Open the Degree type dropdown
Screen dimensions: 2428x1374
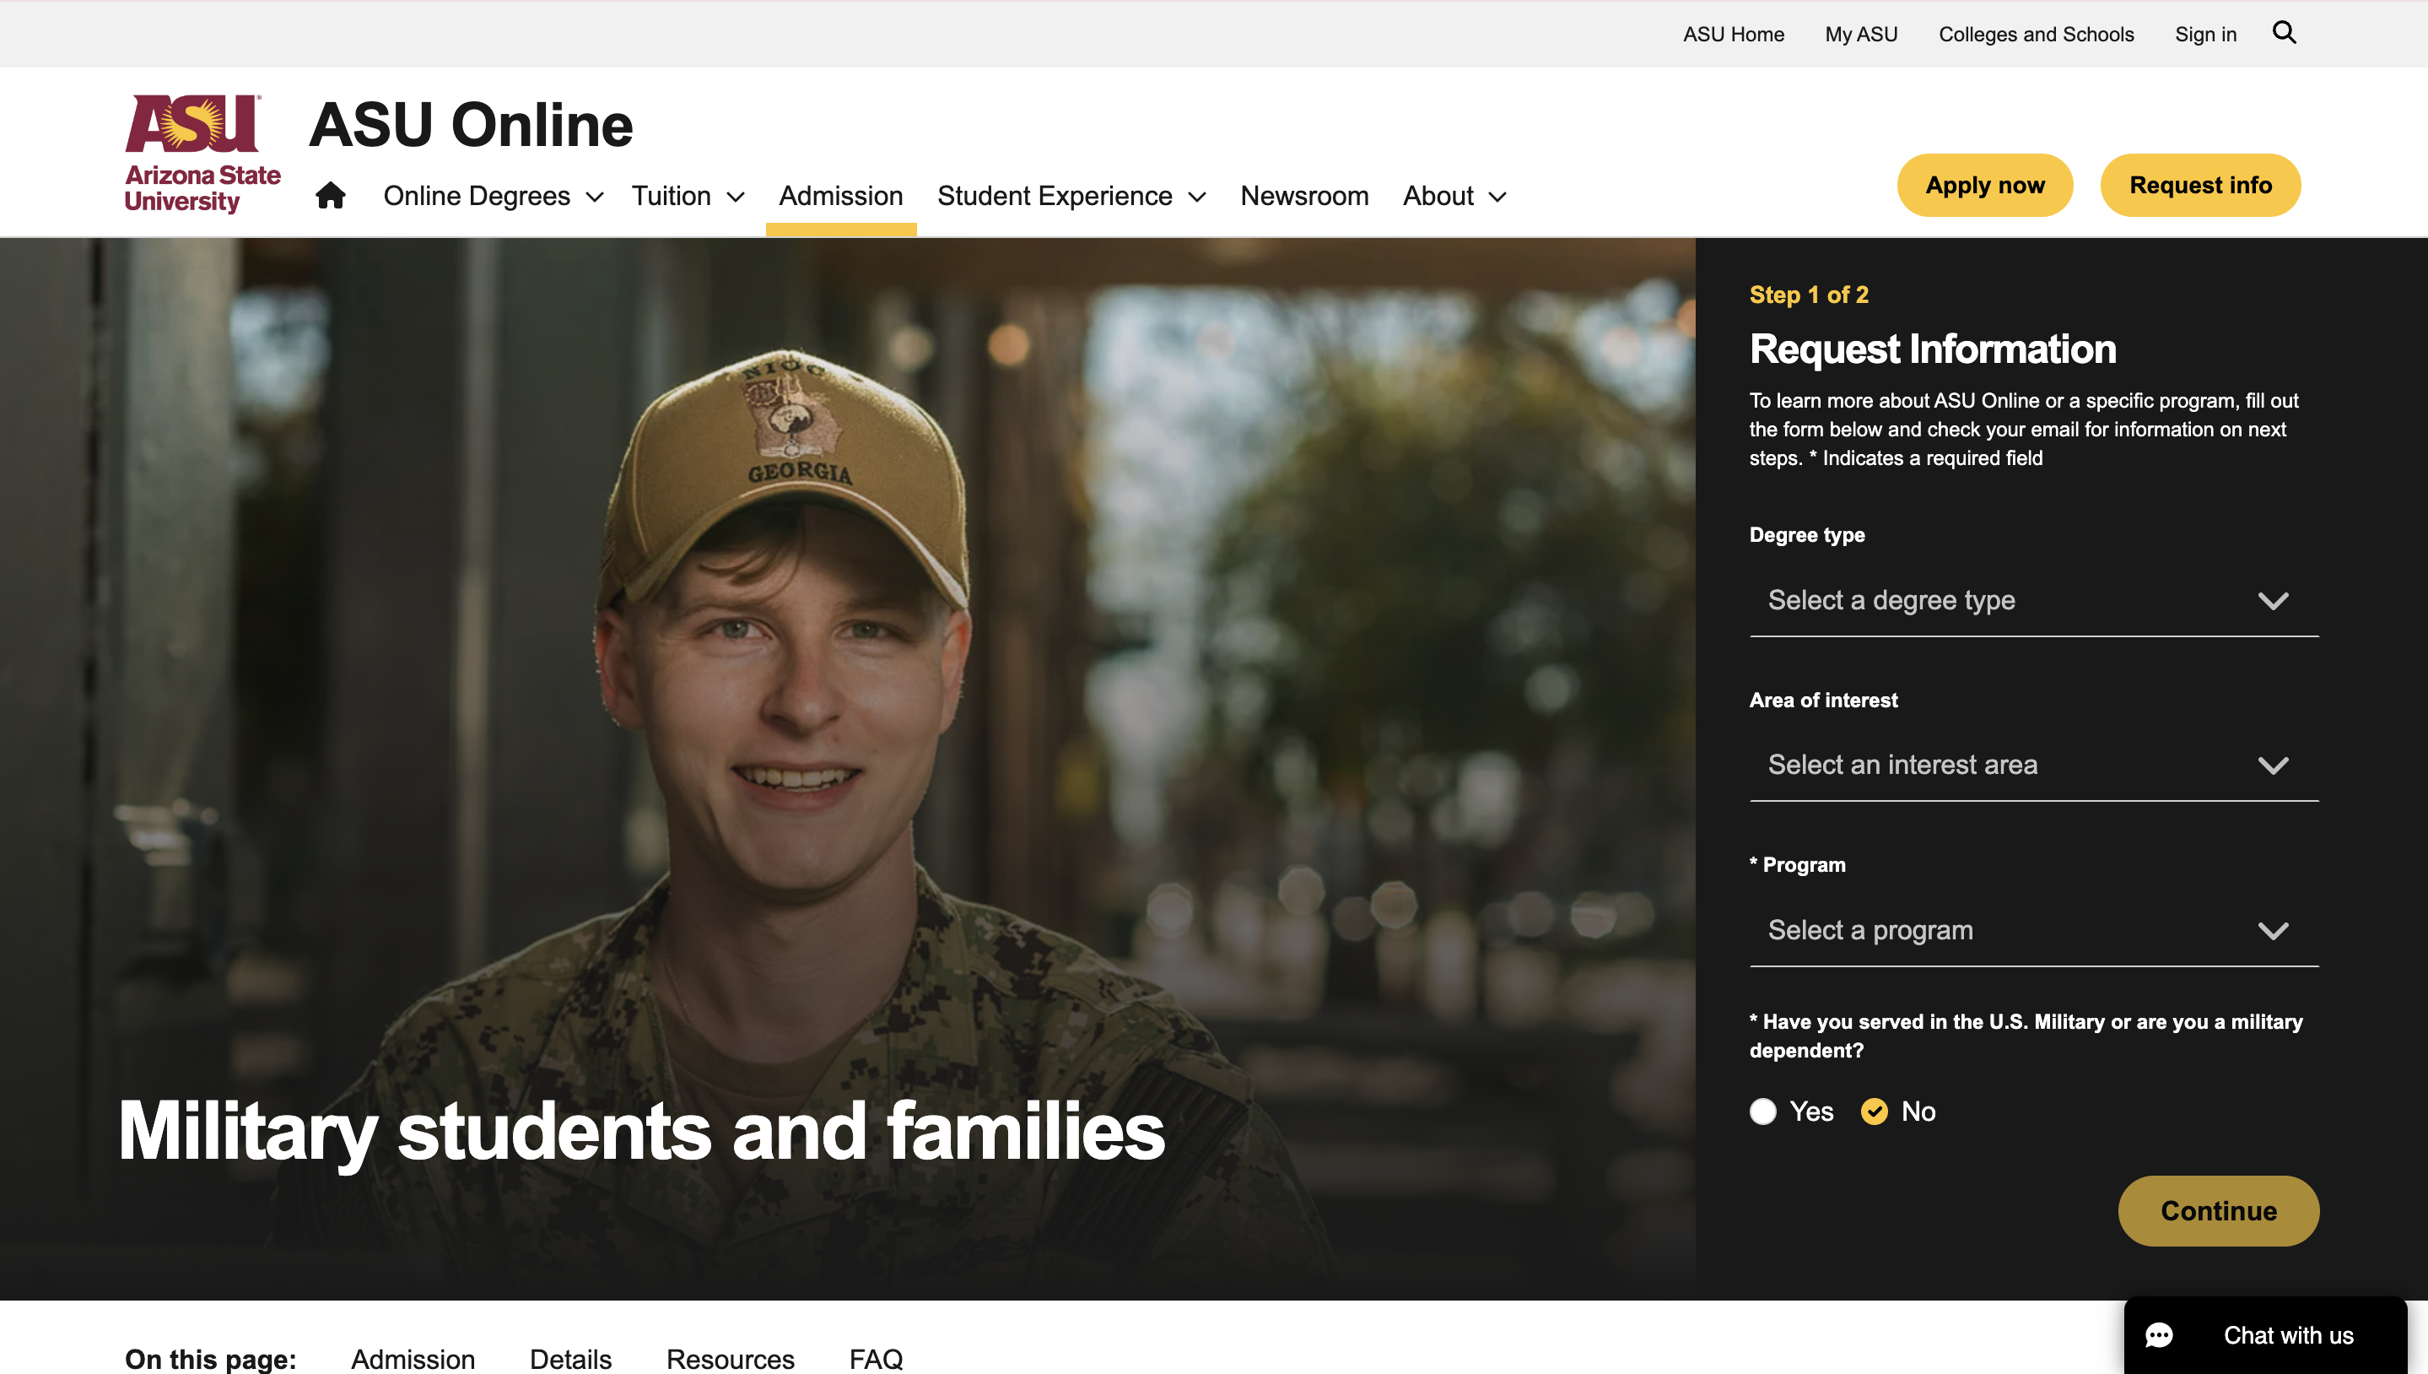2034,600
